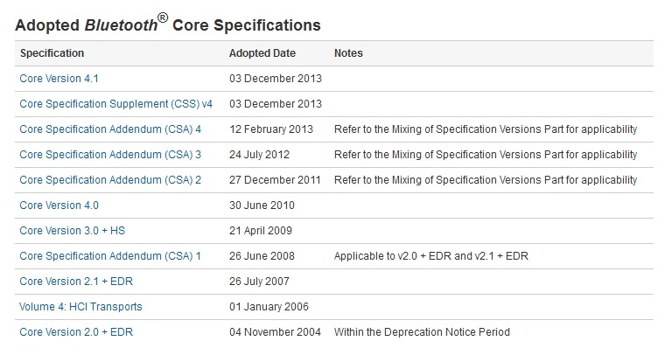
Task: Open Core Version 3.0 + HS link
Action: pos(72,231)
